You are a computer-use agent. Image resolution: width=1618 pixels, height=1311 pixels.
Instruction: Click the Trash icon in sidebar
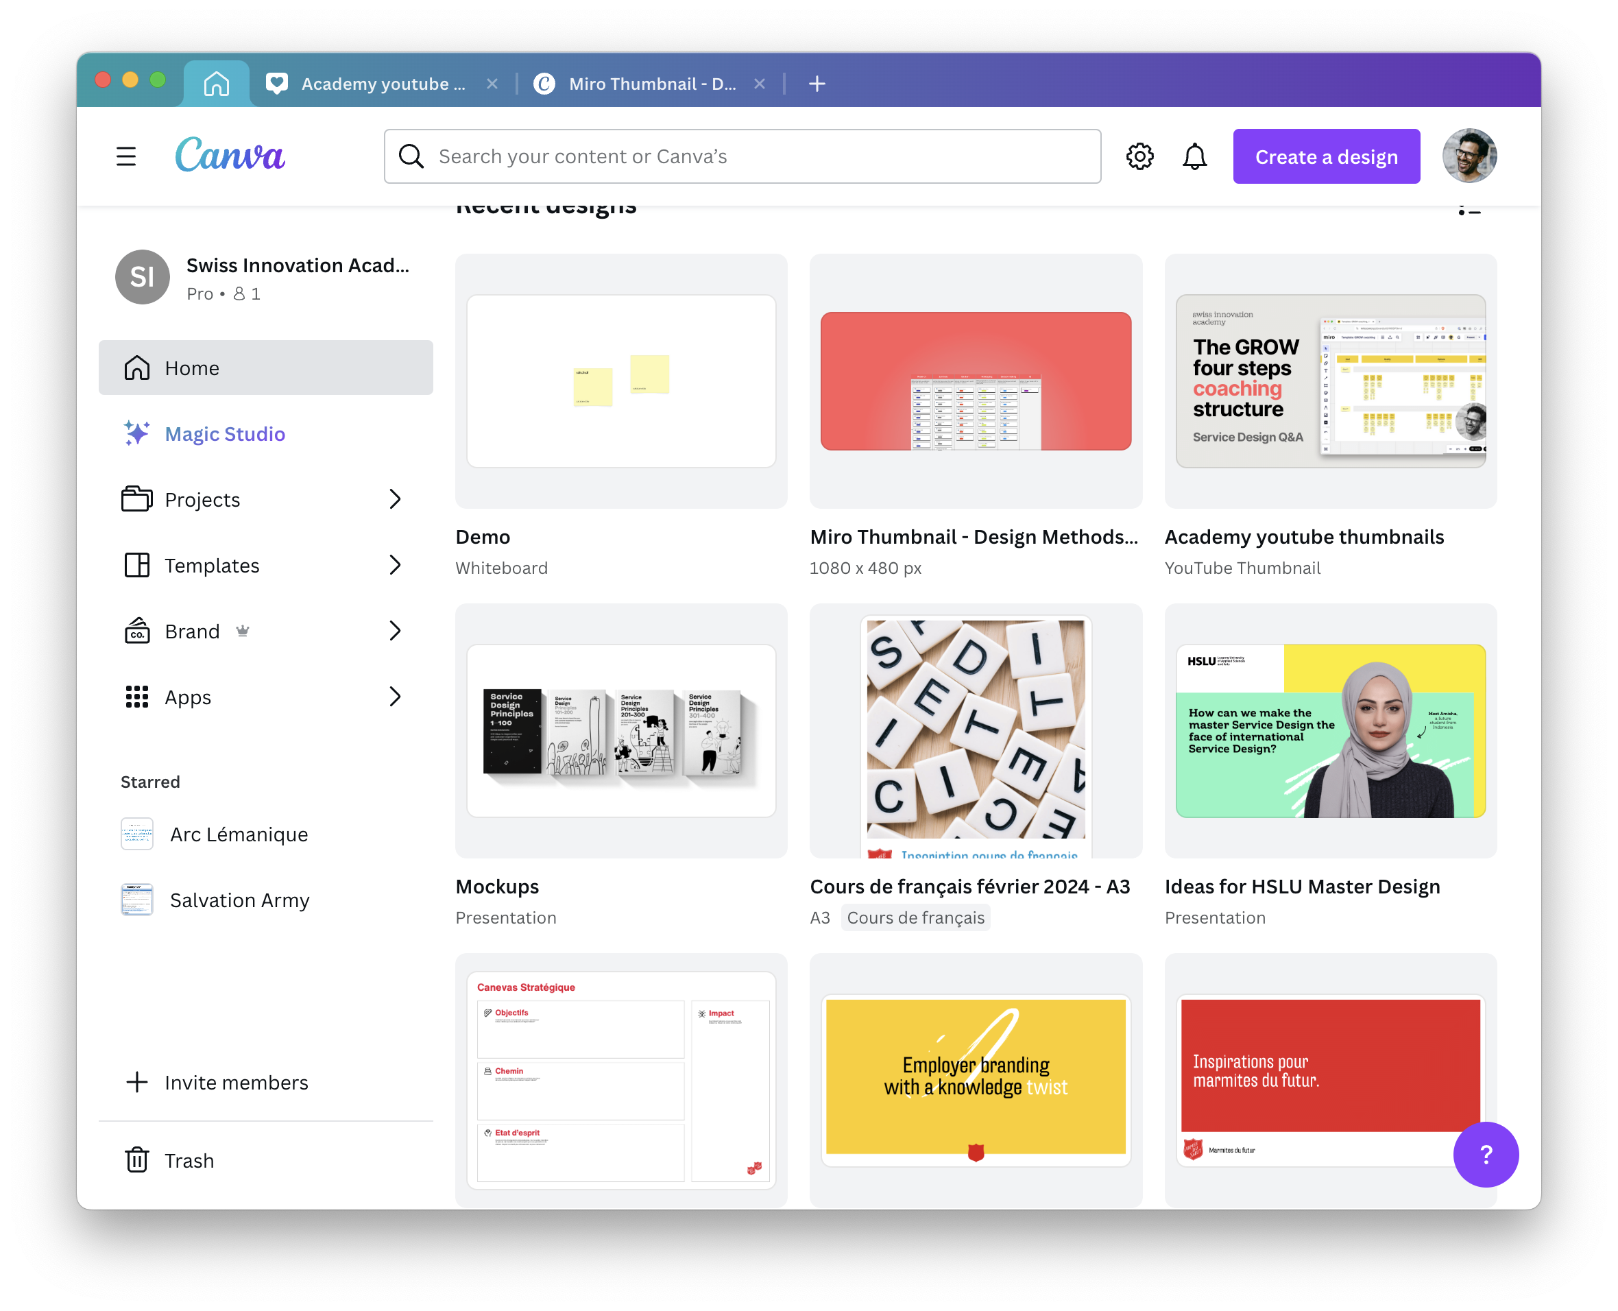(x=136, y=1160)
